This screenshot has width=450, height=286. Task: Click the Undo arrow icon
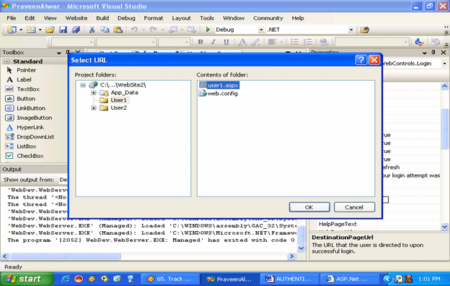pyautogui.click(x=134, y=30)
